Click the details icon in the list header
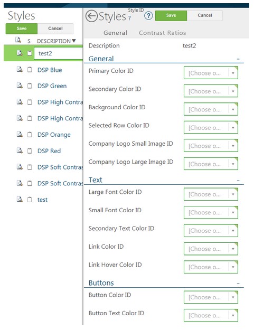This screenshot has height=330, width=254. [18, 40]
